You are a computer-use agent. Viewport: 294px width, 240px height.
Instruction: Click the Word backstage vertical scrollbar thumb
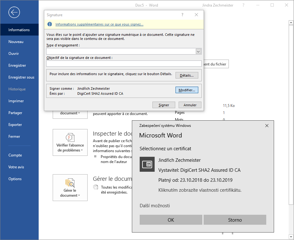[291, 115]
